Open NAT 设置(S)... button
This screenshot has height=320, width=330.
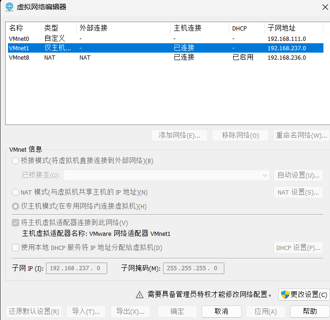point(299,192)
